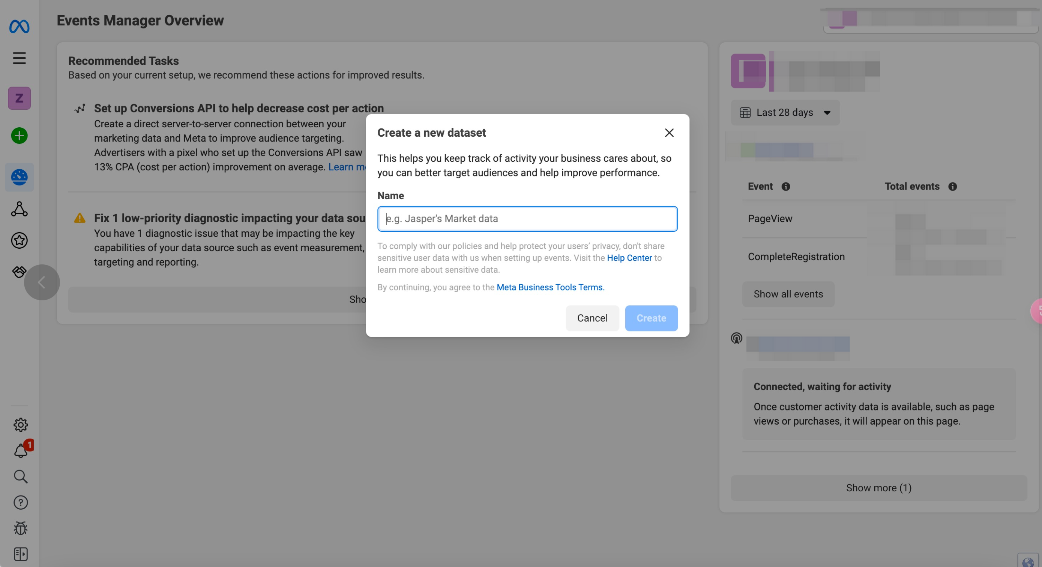This screenshot has height=567, width=1042.
Task: Open the Last 28 days date dropdown
Action: pos(785,113)
